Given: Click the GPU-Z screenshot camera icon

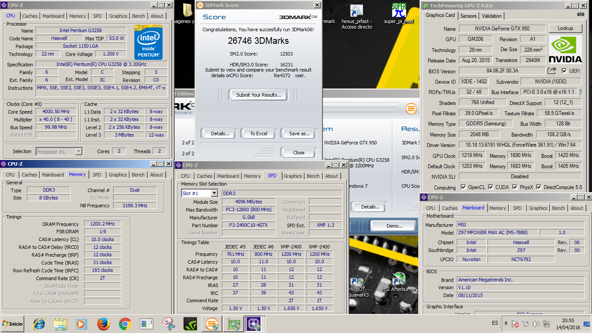Looking at the screenshot, I should click(581, 14).
